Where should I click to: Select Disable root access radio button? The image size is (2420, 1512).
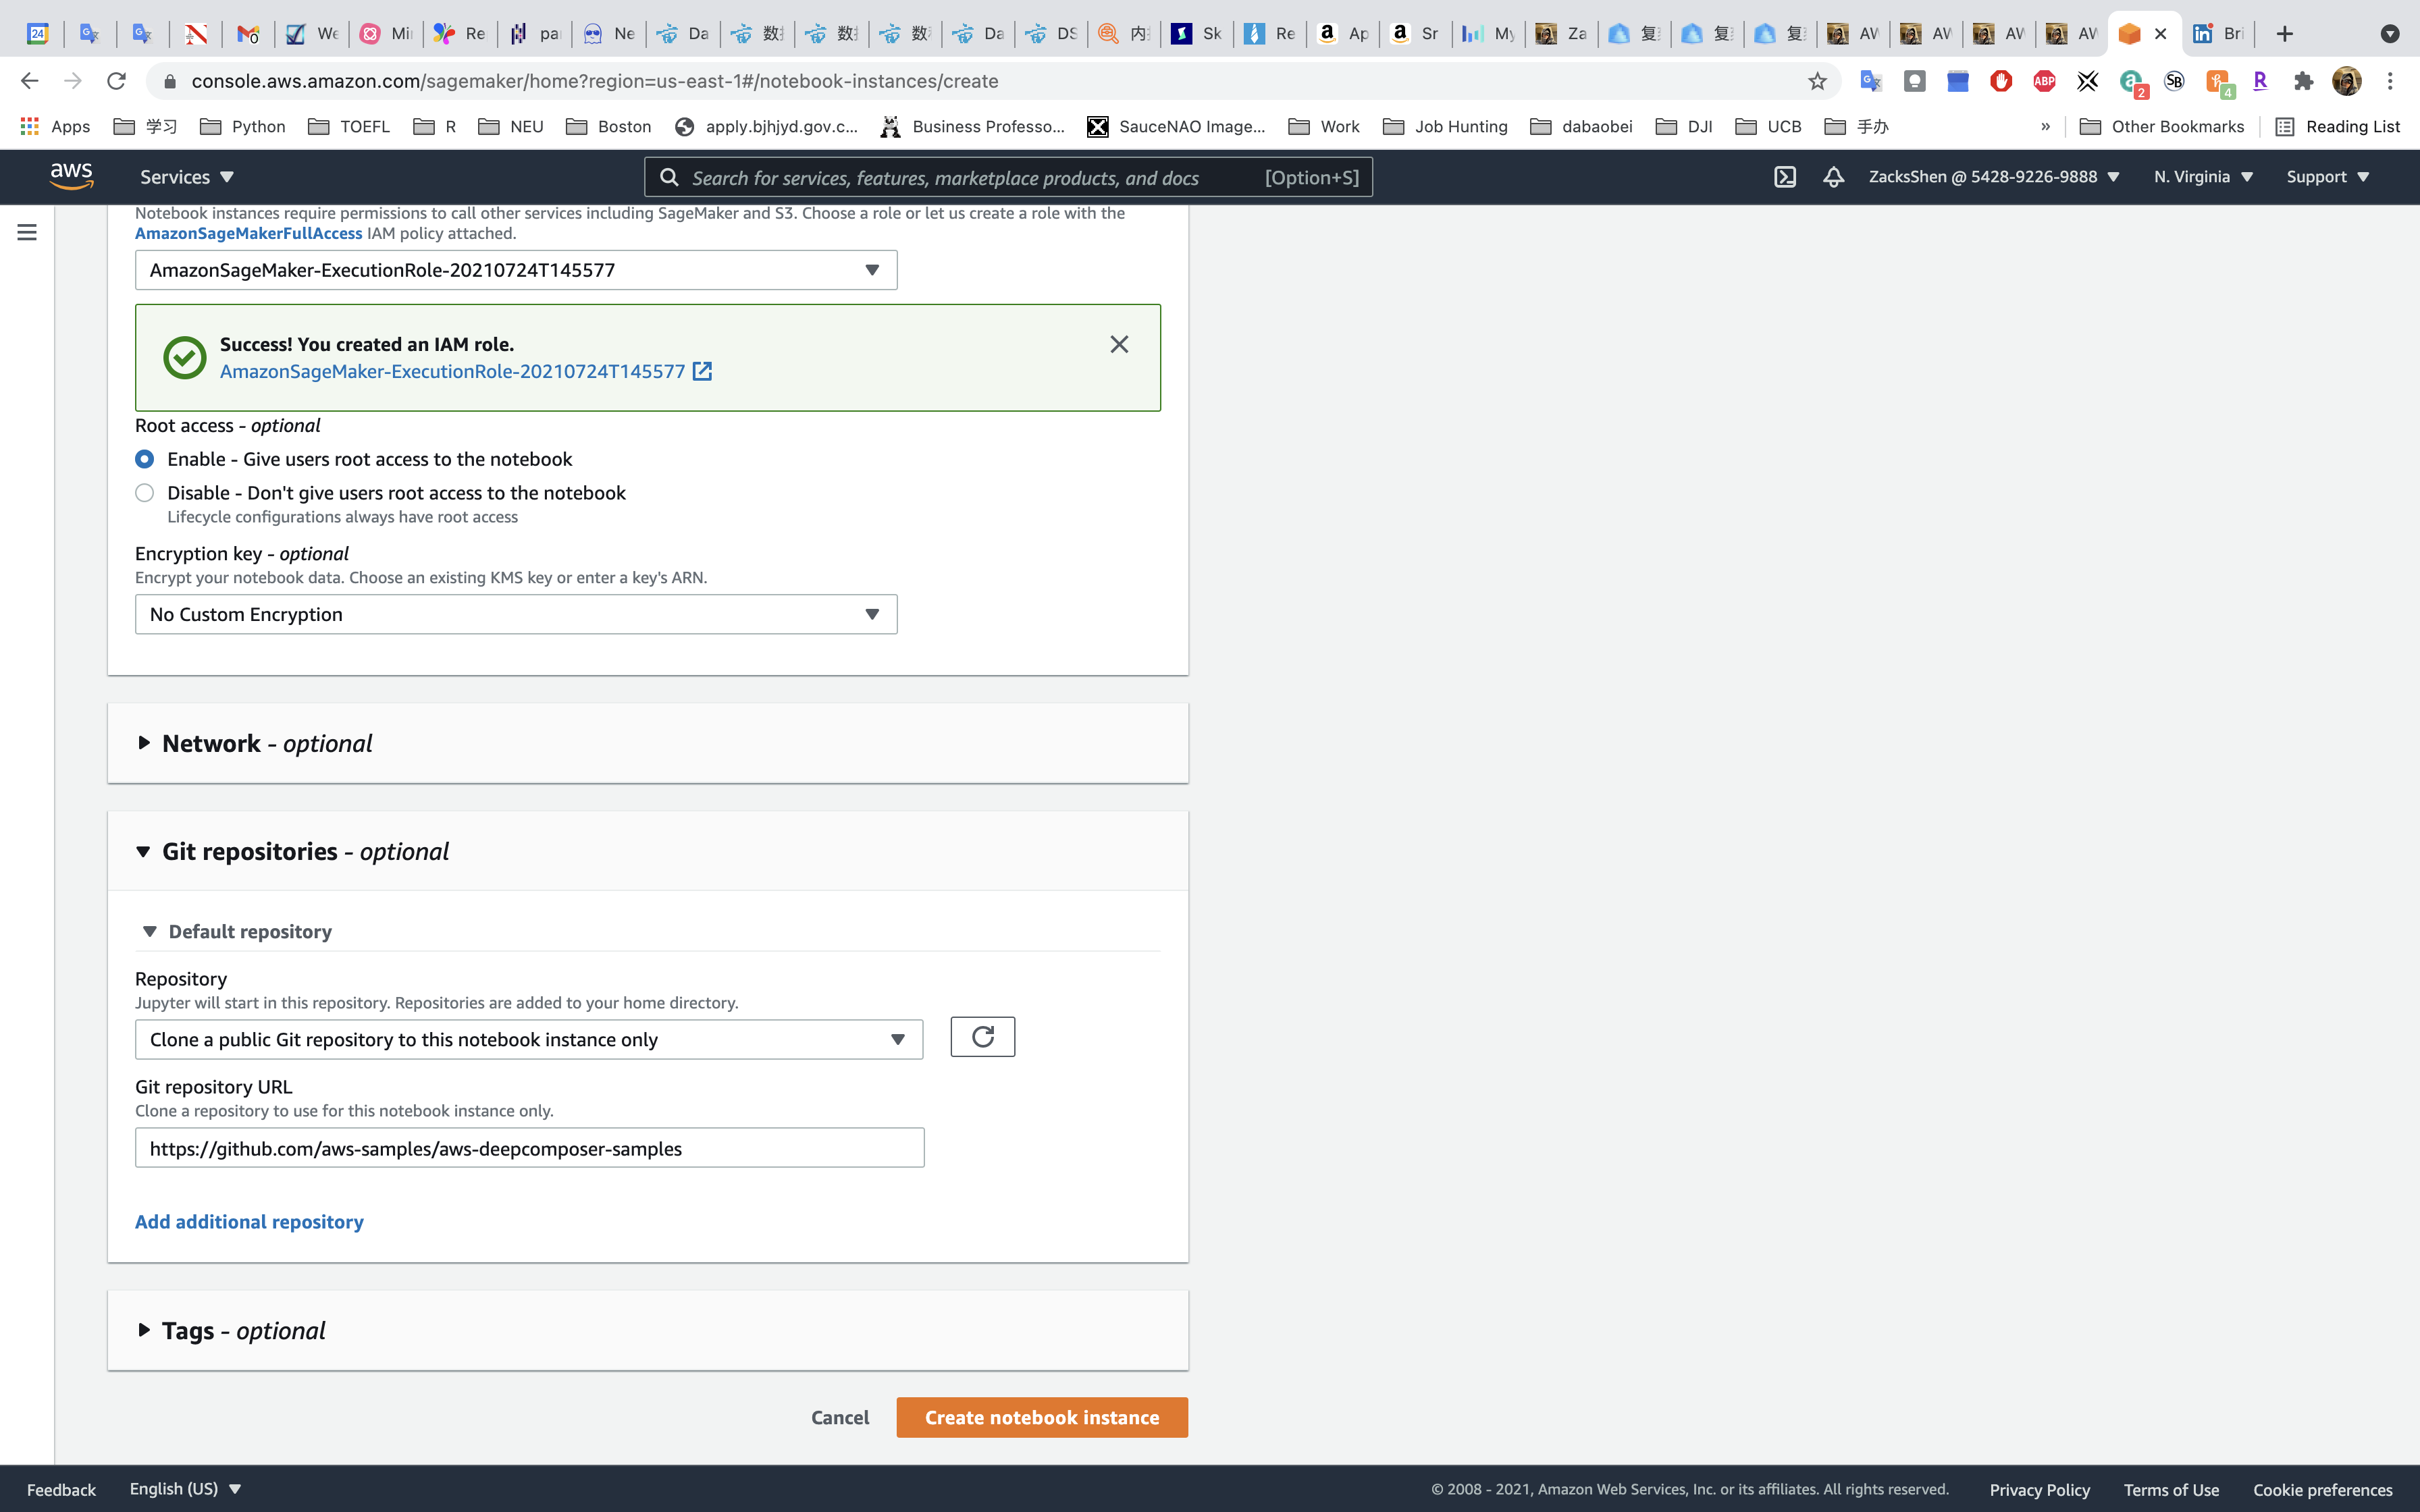click(145, 493)
